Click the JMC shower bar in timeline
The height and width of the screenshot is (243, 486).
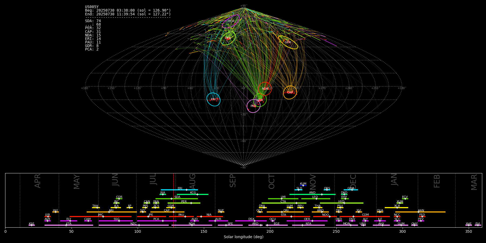coord(101,217)
